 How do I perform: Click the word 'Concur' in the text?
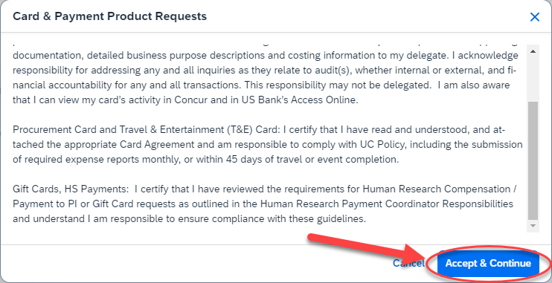187,100
